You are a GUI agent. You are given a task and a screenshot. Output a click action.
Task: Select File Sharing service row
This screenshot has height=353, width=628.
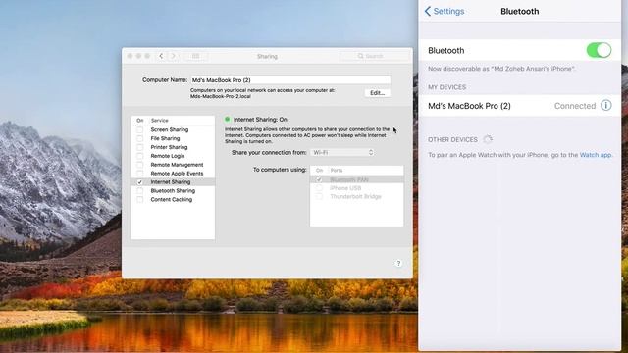pos(173,138)
